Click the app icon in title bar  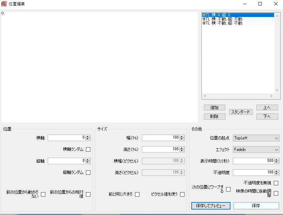pyautogui.click(x=4, y=4)
